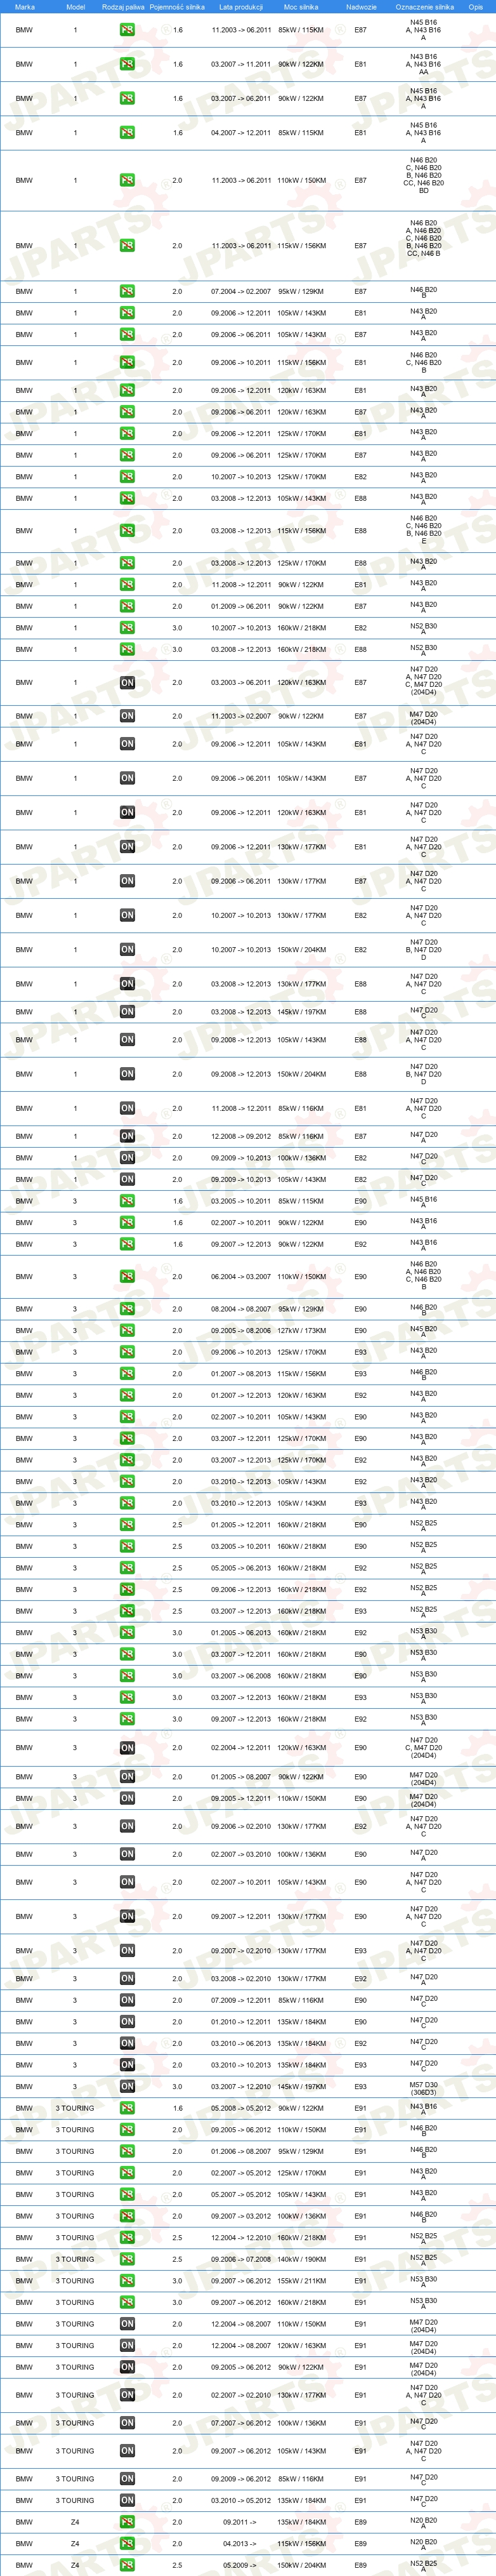Click PB icon for Z4 row 04.2013 ->
Image resolution: width=496 pixels, height=2576 pixels.
click(127, 2543)
